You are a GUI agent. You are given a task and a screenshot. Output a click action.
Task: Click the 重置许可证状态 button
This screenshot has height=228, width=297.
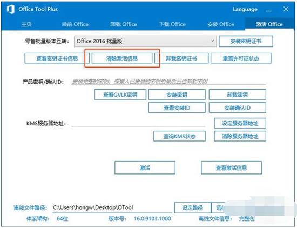pyautogui.click(x=241, y=58)
